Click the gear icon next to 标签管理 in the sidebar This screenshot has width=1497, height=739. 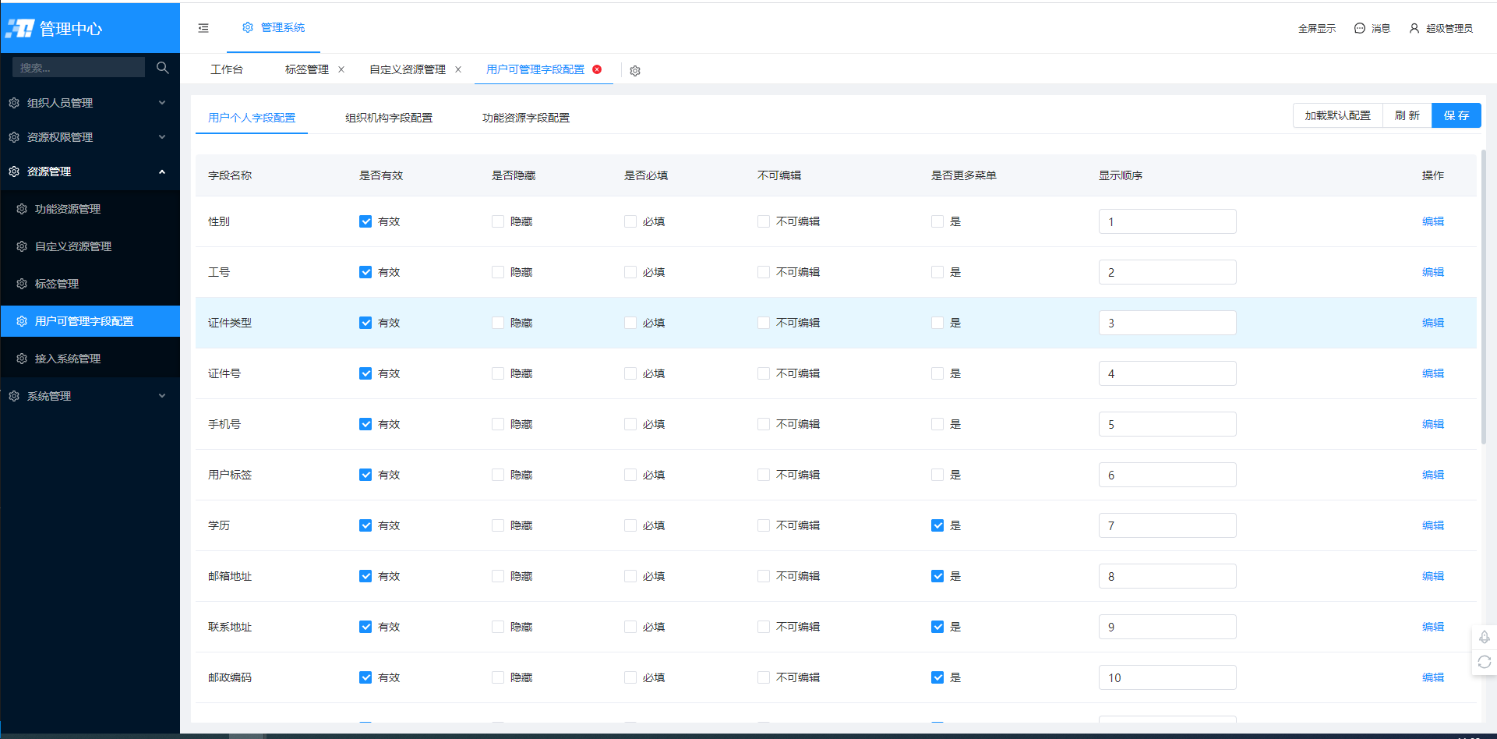pyautogui.click(x=22, y=284)
